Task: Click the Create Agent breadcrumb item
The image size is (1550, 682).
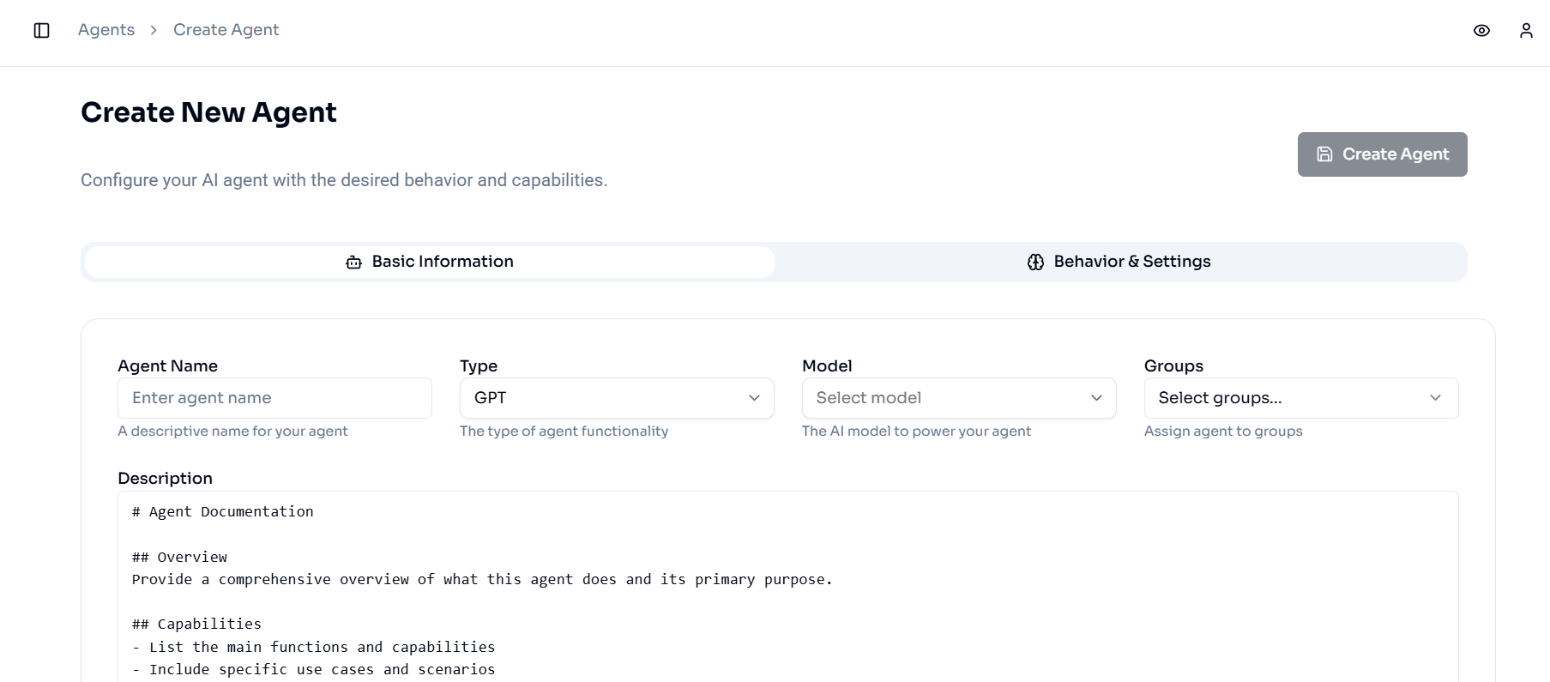Action: click(226, 30)
